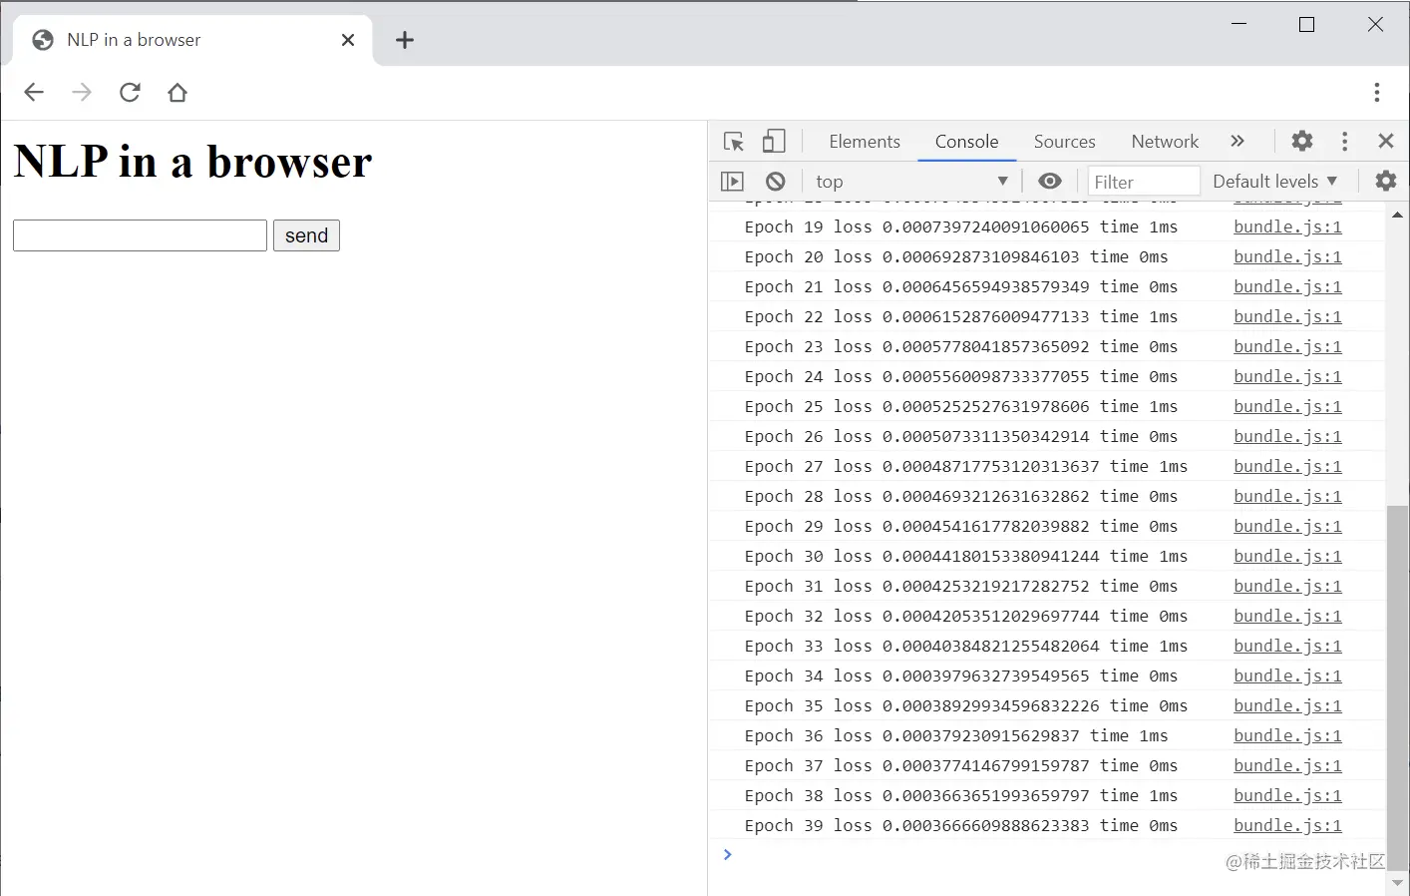The width and height of the screenshot is (1410, 896).
Task: Maximize the browser window
Action: [x=1306, y=24]
